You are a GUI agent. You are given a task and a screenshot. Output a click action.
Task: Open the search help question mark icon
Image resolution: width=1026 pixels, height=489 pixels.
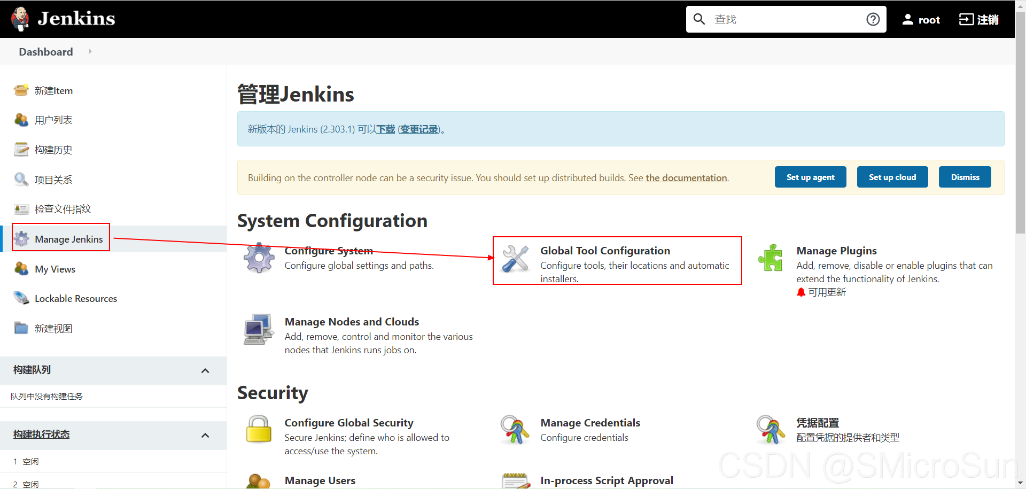873,19
